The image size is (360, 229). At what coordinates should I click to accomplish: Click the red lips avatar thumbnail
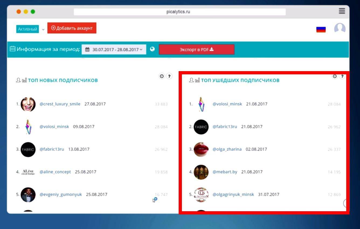point(201,150)
